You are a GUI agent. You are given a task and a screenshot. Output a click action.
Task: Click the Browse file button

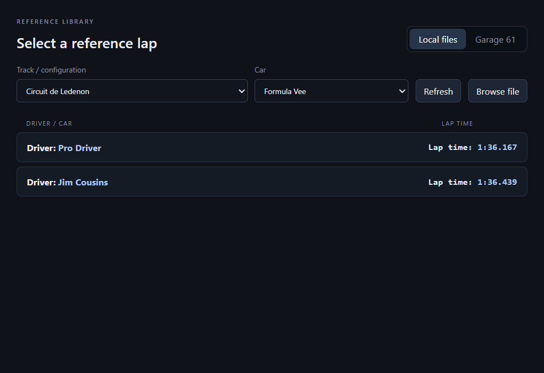[498, 91]
